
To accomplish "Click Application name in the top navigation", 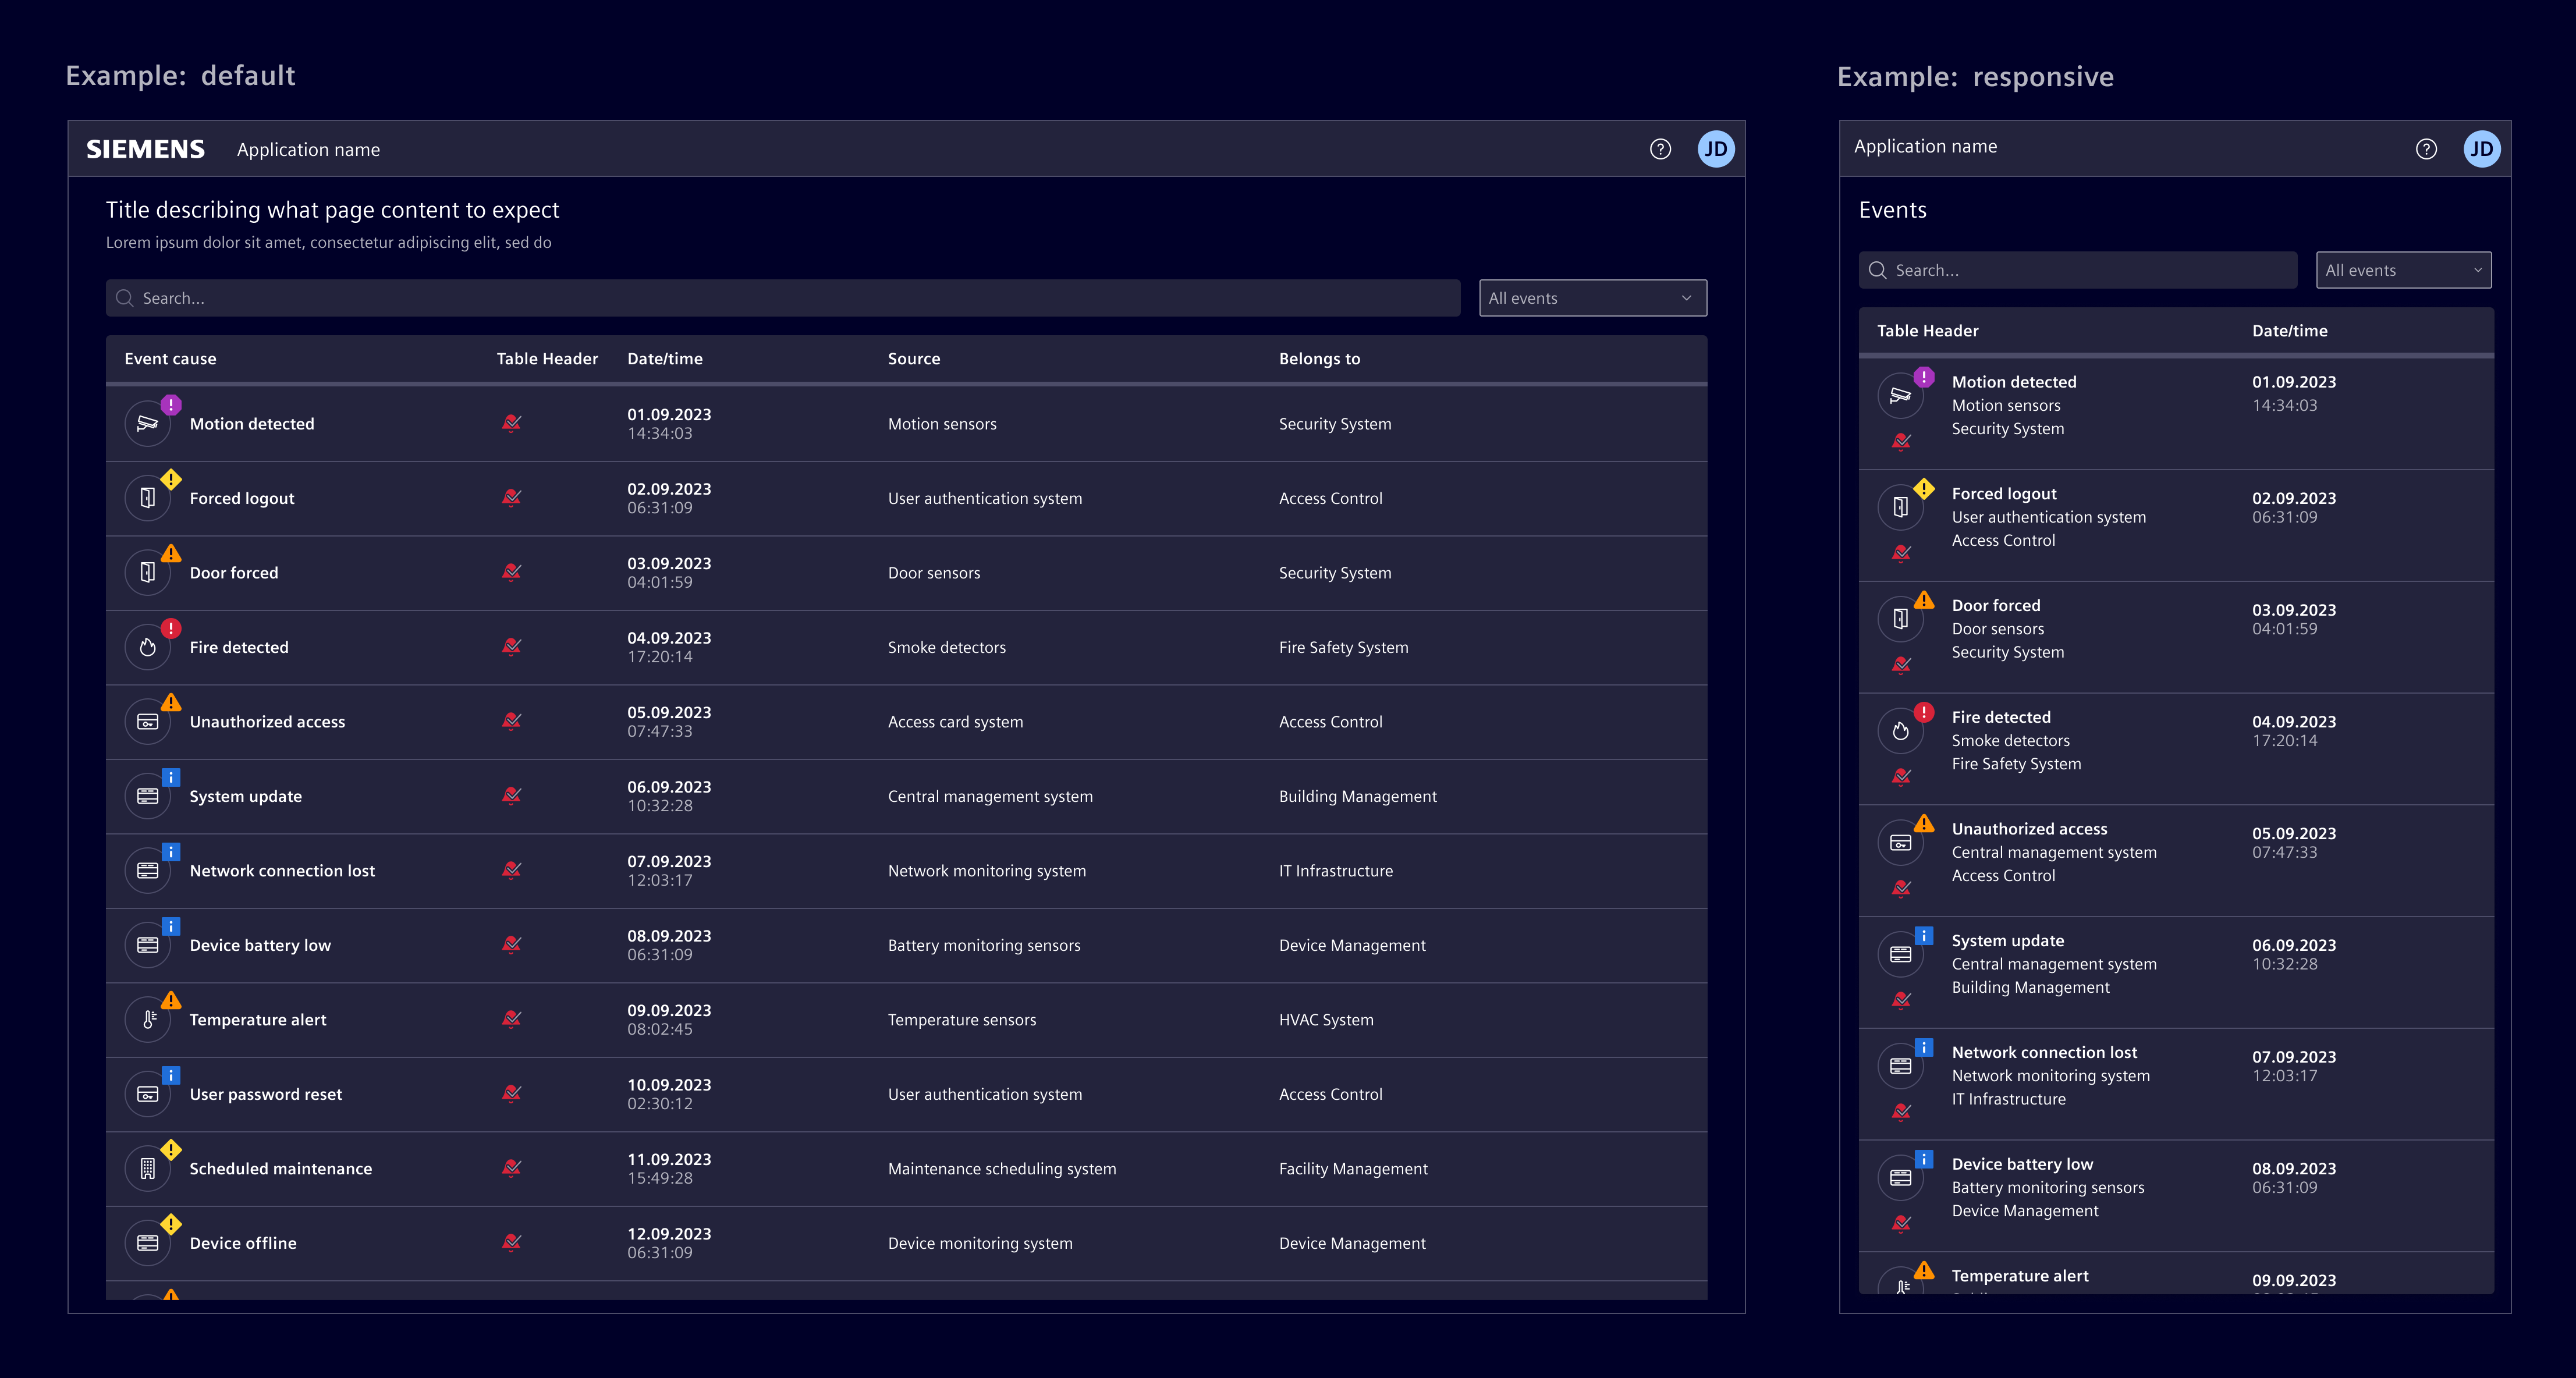I will pyautogui.click(x=308, y=148).
